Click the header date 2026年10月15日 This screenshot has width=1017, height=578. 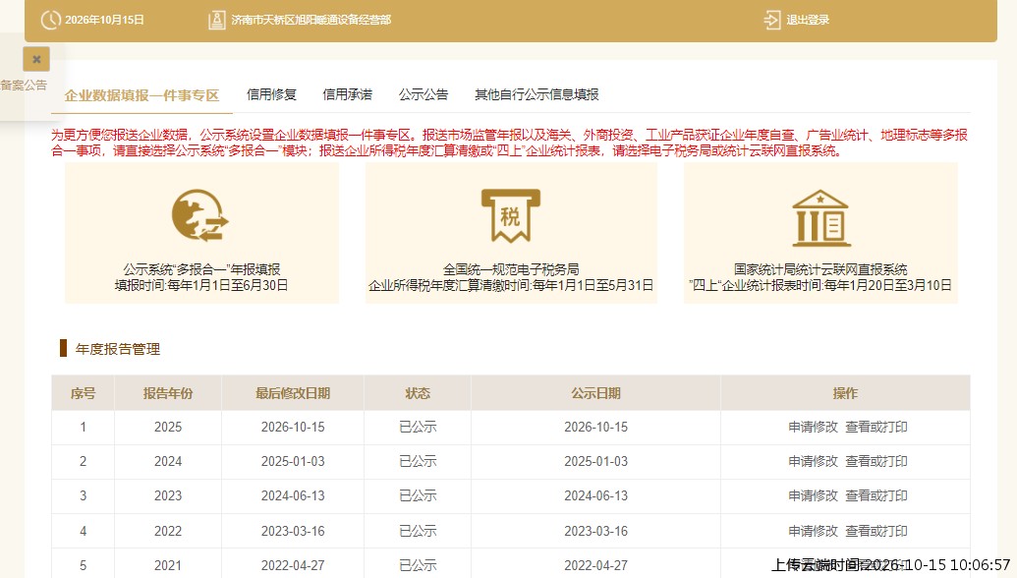tap(104, 20)
